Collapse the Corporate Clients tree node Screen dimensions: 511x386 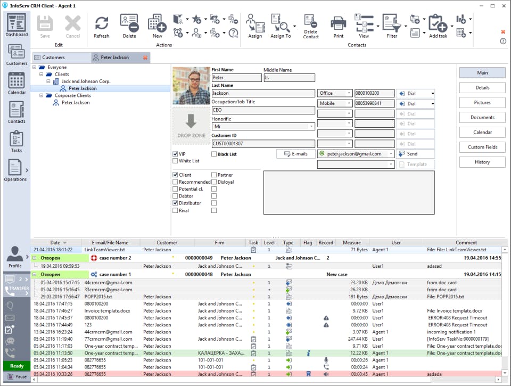pos(42,95)
